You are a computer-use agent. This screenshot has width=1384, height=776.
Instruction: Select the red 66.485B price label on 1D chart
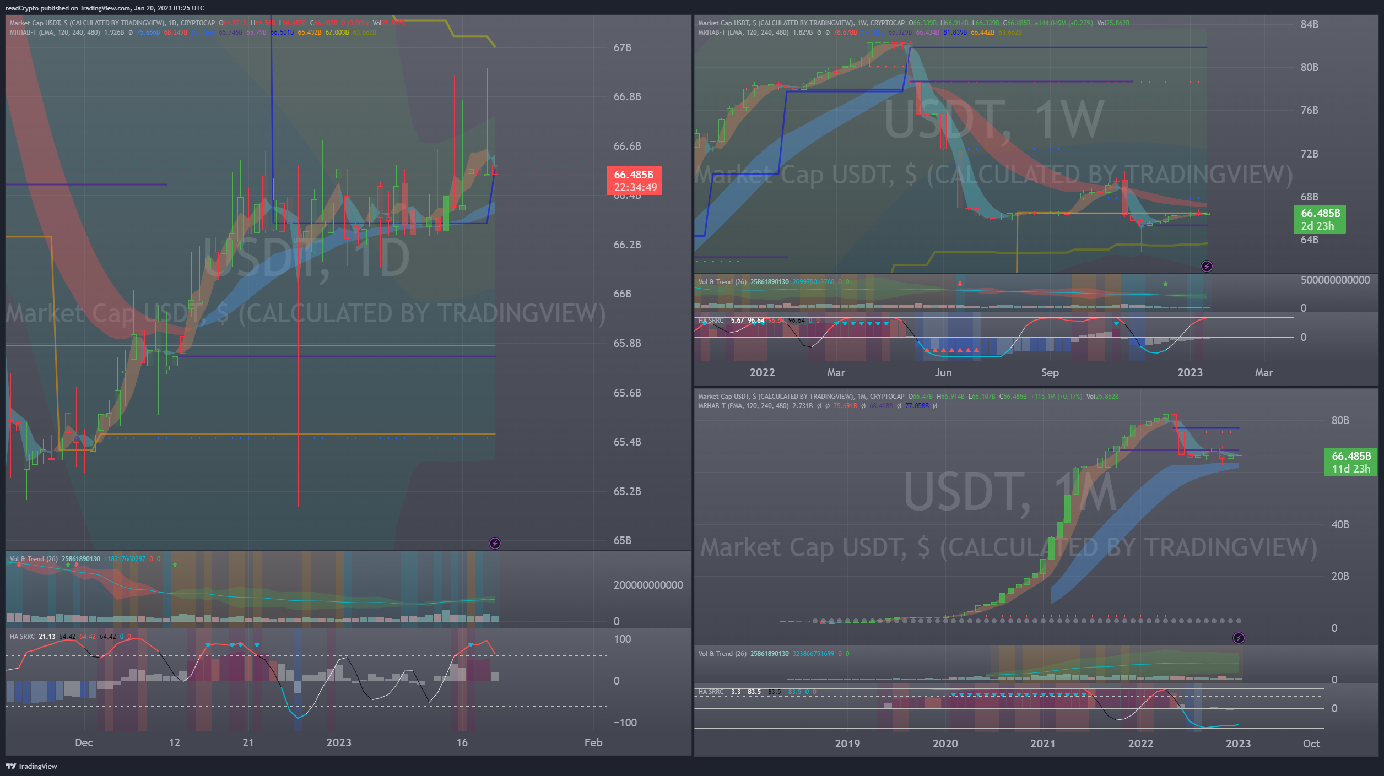pyautogui.click(x=634, y=181)
